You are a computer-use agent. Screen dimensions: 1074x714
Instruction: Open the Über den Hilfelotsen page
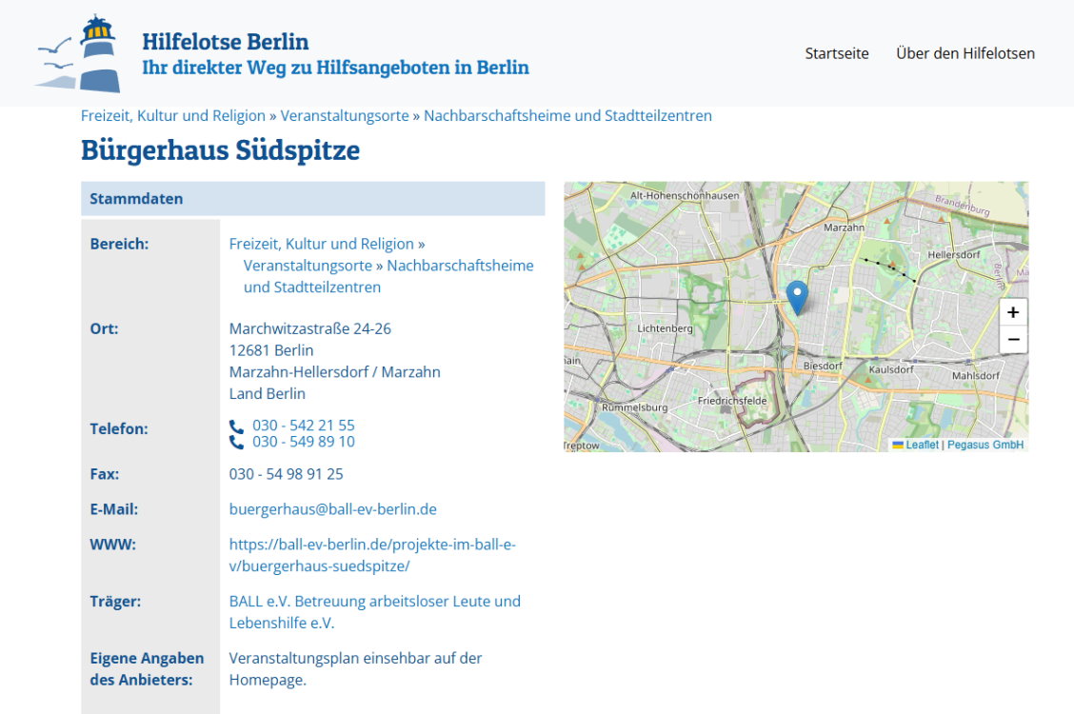click(965, 53)
